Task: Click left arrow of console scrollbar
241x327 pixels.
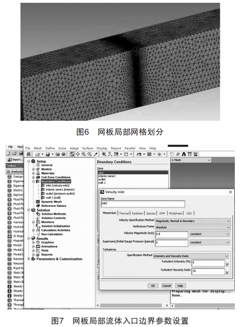Action: [x=172, y=306]
